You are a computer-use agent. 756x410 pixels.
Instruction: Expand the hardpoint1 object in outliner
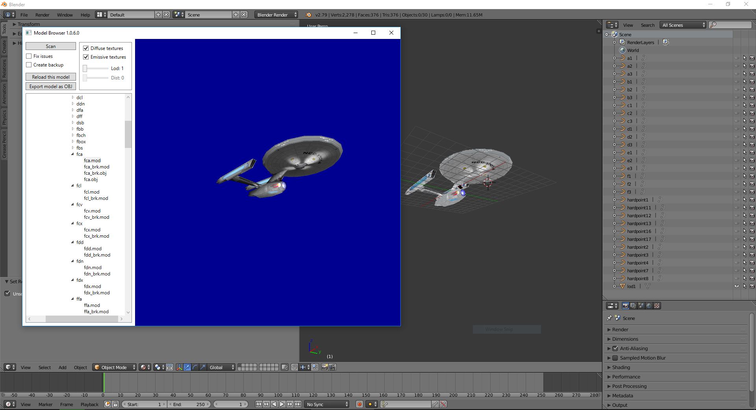(614, 199)
